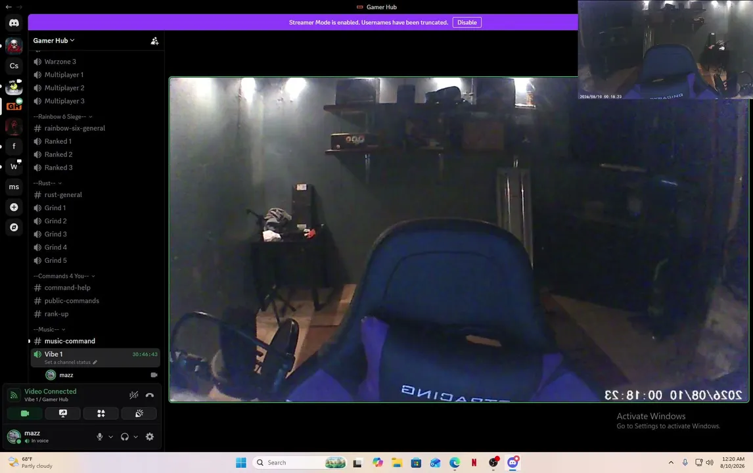
Task: Open User Settings gear icon
Action: point(150,436)
